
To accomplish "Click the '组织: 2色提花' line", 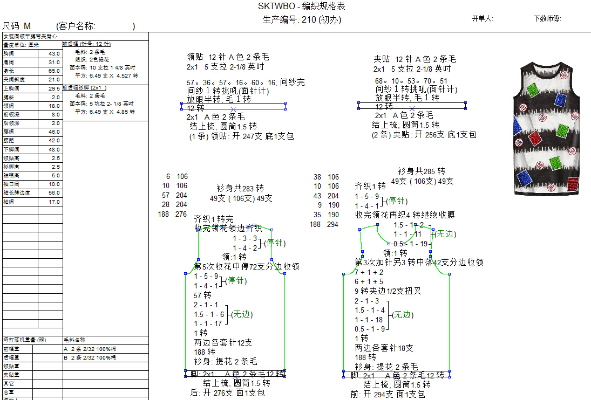I will tap(92, 59).
